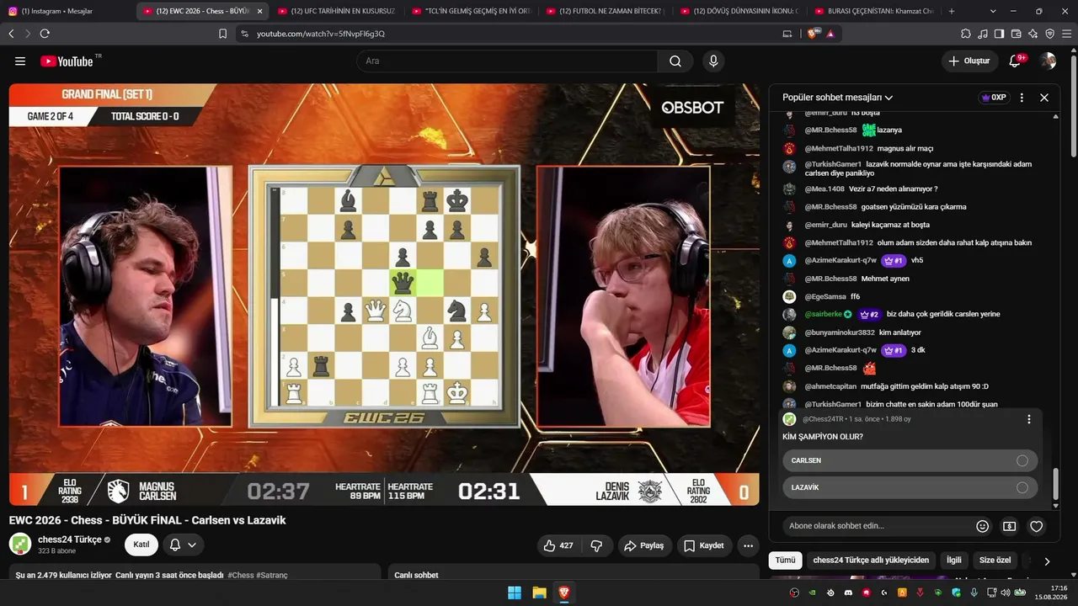Close the EWC 2026 Chess tab
The image size is (1078, 606).
click(259, 11)
